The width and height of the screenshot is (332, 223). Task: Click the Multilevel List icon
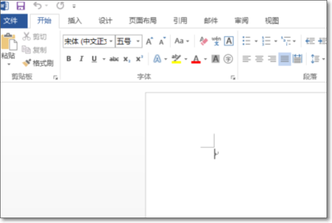pos(286,41)
